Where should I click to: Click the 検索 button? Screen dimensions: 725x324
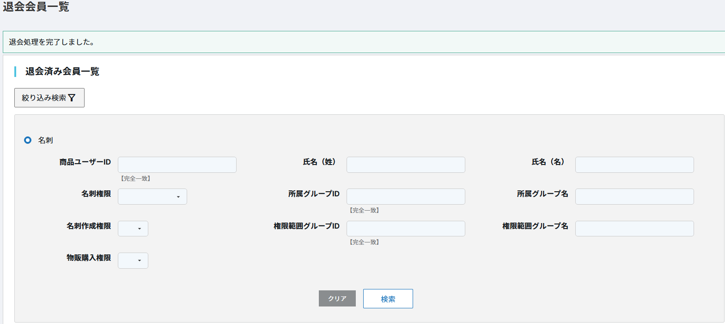(388, 299)
